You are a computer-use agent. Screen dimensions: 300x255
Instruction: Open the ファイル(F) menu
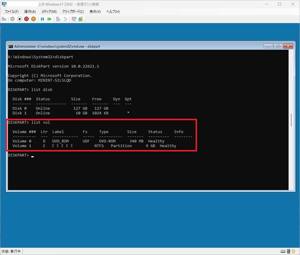(11, 11)
